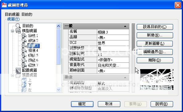183x112 pixels.
Task: Select the 目前的 tree item label
Action: [x=28, y=26]
